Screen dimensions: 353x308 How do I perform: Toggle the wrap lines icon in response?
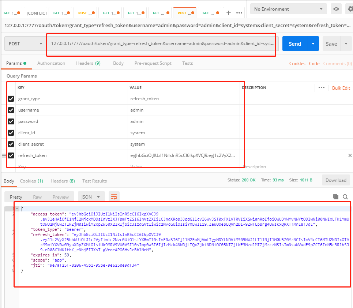[x=114, y=197]
